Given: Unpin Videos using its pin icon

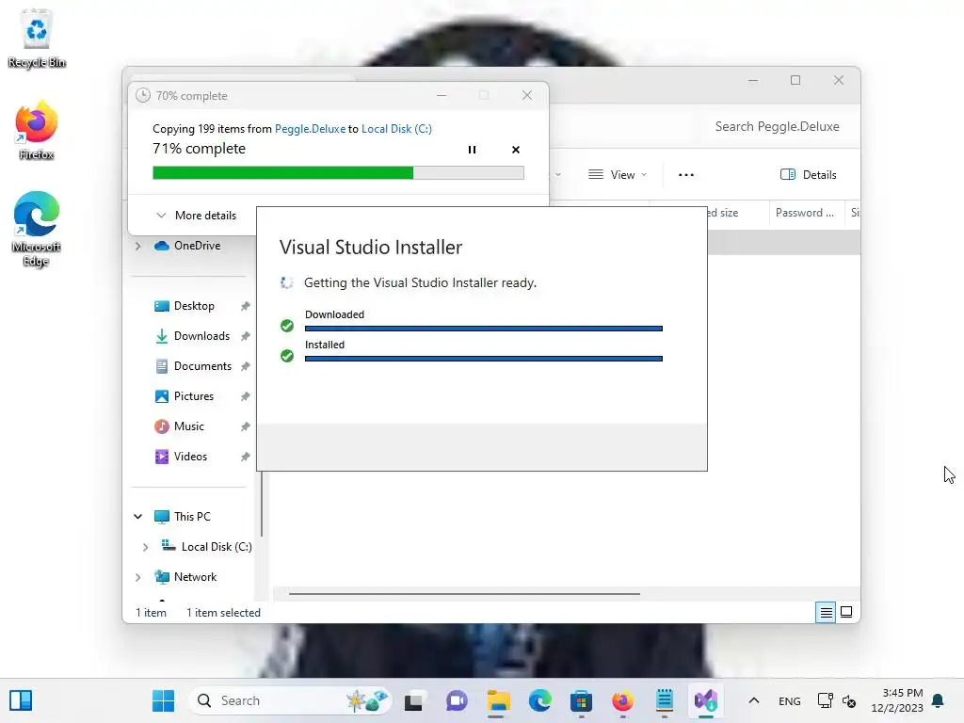Looking at the screenshot, I should pos(246,457).
